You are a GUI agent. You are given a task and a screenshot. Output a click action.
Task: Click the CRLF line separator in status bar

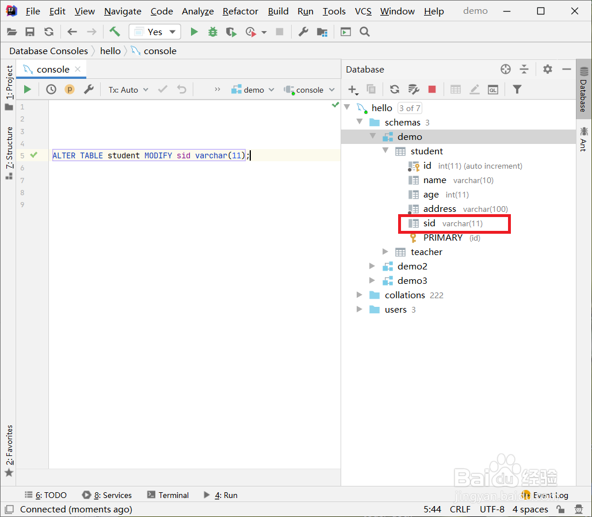click(x=460, y=509)
